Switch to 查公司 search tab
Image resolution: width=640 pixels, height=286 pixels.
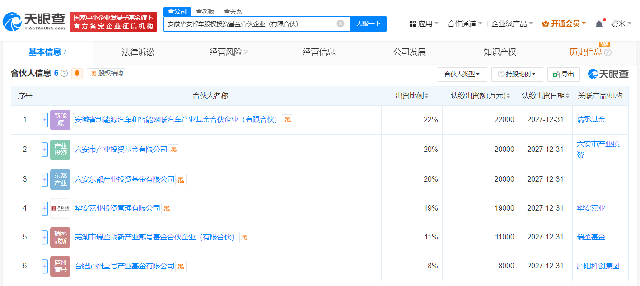(177, 11)
